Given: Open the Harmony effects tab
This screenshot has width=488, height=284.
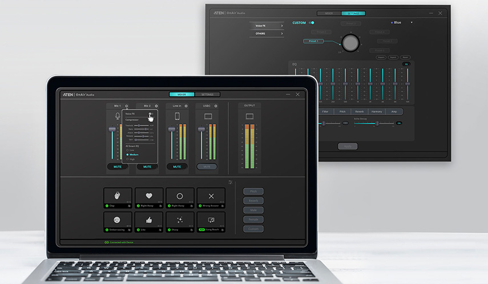Looking at the screenshot, I should point(377,111).
